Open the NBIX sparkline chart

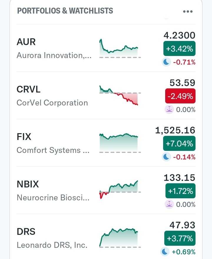(120, 190)
